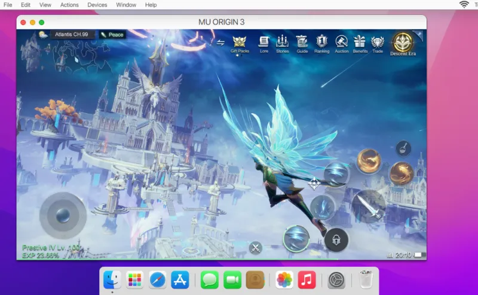Open System Preferences from the dock
This screenshot has width=478, height=295.
[x=336, y=279]
